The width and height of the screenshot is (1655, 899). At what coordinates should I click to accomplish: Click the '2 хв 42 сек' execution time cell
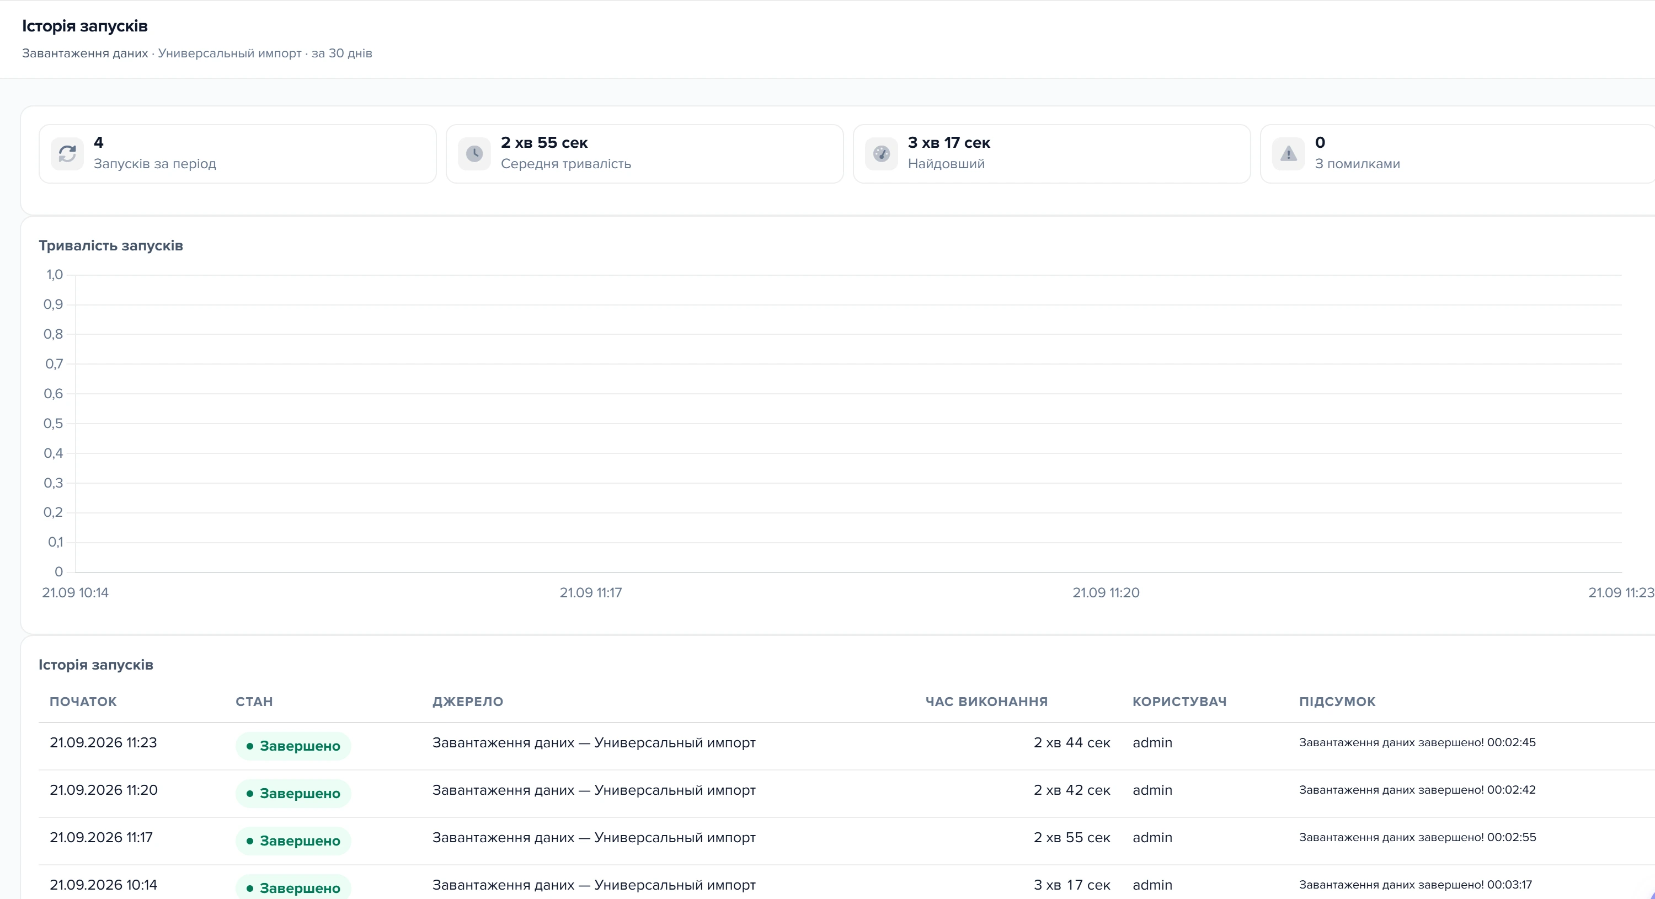(1072, 790)
